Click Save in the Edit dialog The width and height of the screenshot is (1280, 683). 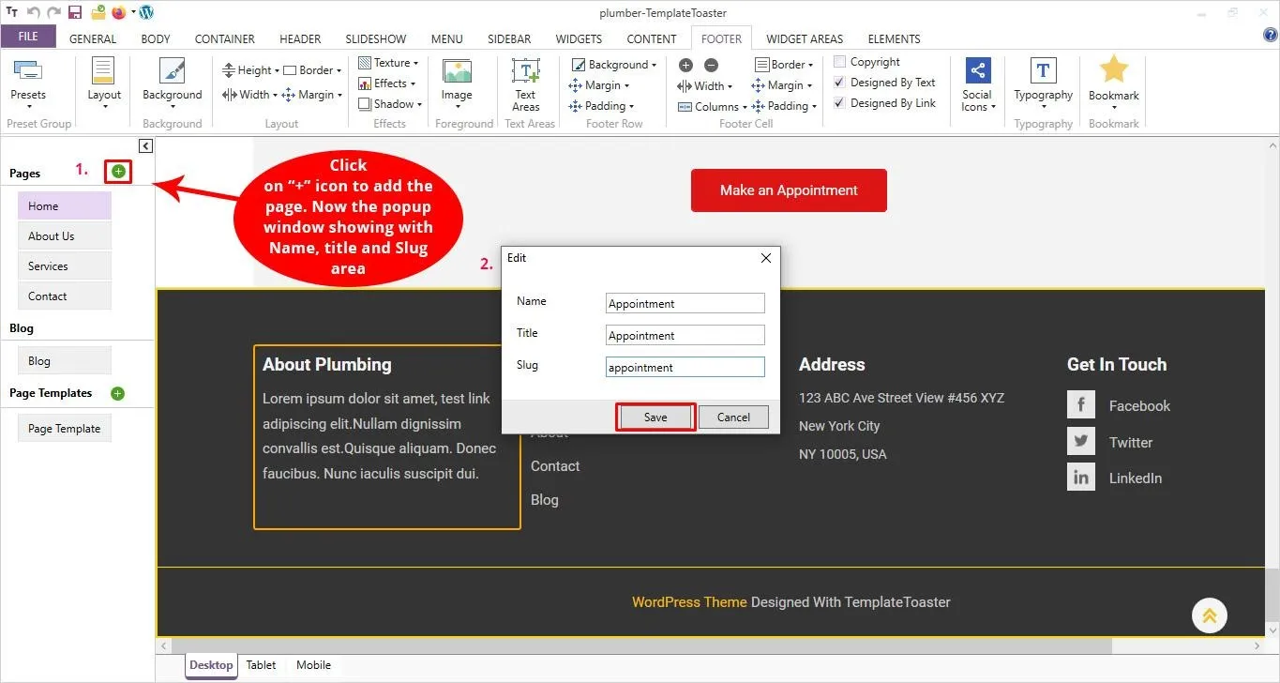(x=655, y=417)
